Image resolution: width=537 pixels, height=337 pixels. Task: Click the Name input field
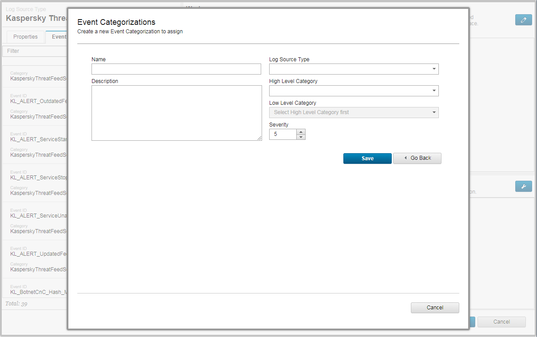[x=176, y=69]
